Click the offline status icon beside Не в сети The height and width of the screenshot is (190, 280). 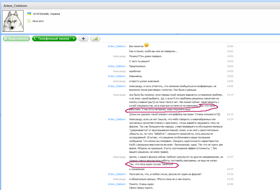pos(29,21)
